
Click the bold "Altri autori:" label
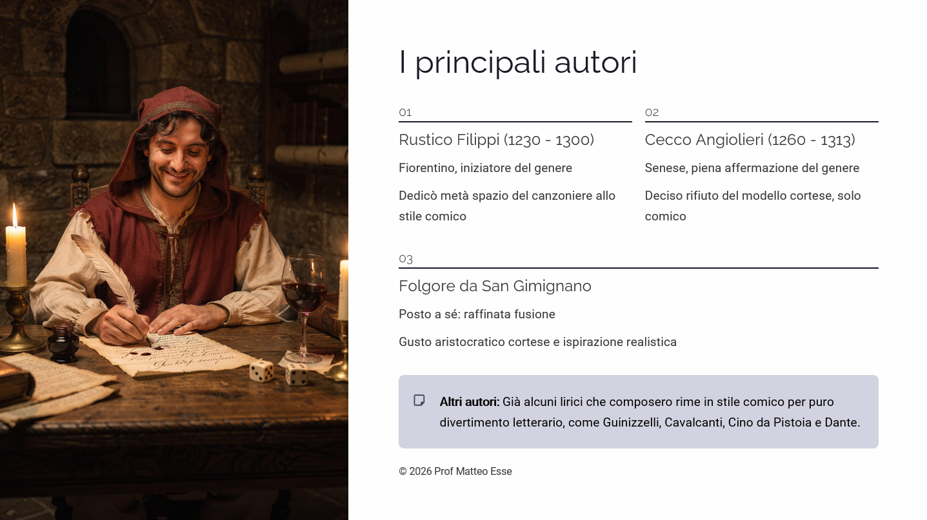(x=469, y=402)
